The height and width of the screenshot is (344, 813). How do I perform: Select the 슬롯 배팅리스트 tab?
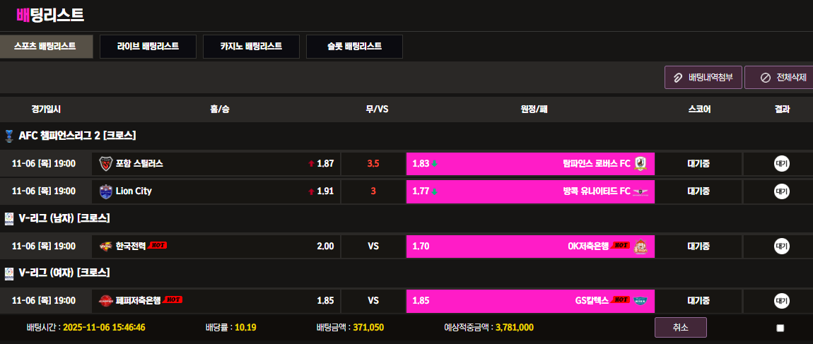(x=354, y=47)
